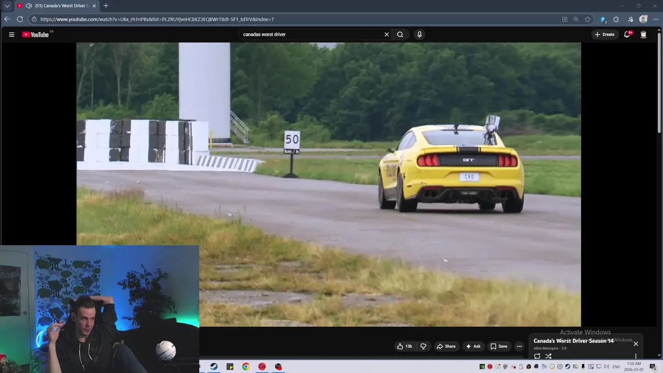Go to the YouTube home logo
The height and width of the screenshot is (373, 663).
35,35
